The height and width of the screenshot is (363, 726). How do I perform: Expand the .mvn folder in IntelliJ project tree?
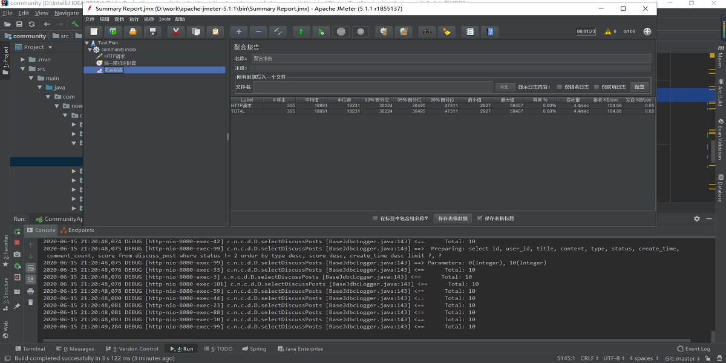tap(23, 60)
